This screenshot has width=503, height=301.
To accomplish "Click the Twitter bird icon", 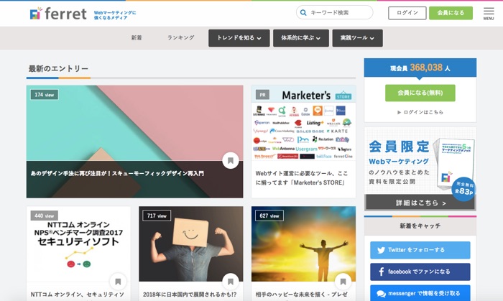I will tap(381, 250).
